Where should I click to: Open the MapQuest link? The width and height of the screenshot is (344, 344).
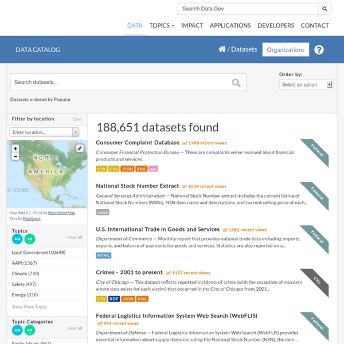[32, 219]
